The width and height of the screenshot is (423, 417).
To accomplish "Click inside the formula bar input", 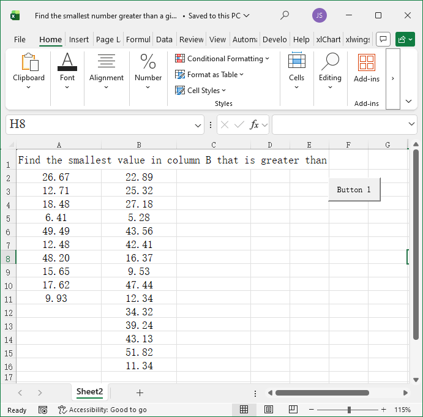I will point(340,124).
